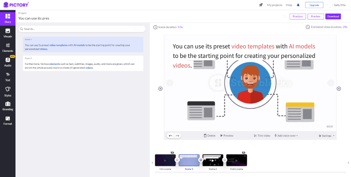Open the Sally Mia account menu
Image resolution: width=351 pixels, height=177 pixels.
click(336, 5)
